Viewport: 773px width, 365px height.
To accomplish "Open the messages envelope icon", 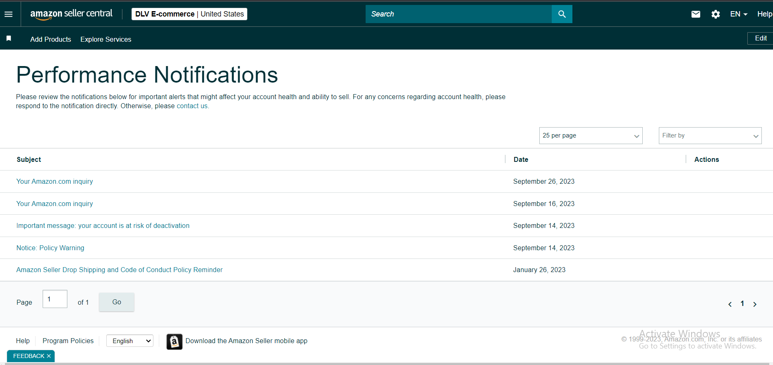I will tap(696, 14).
